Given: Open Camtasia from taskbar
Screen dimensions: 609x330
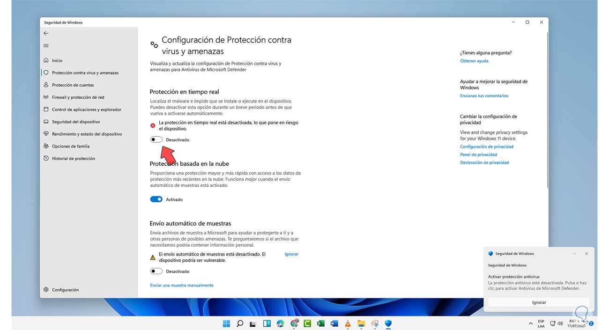Looking at the screenshot, I should coord(308,323).
